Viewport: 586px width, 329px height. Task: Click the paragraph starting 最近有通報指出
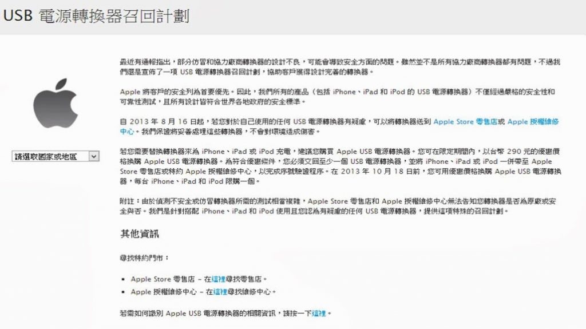point(340,67)
